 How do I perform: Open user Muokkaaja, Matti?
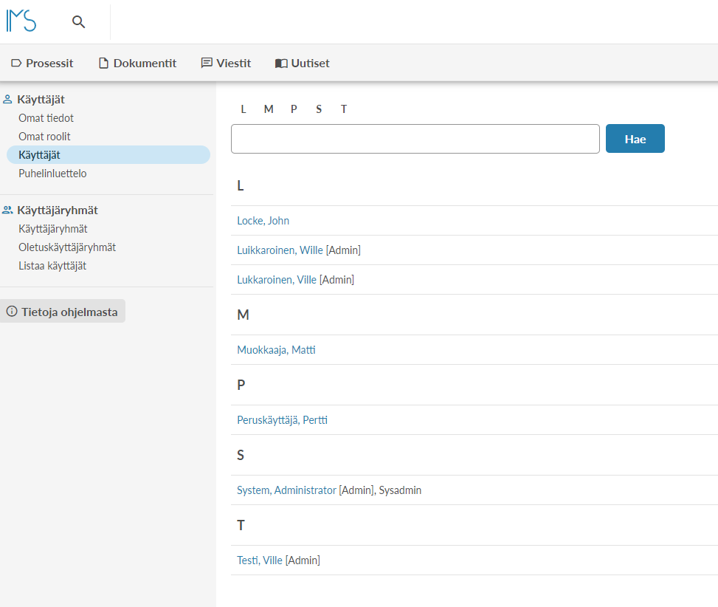pyautogui.click(x=276, y=350)
